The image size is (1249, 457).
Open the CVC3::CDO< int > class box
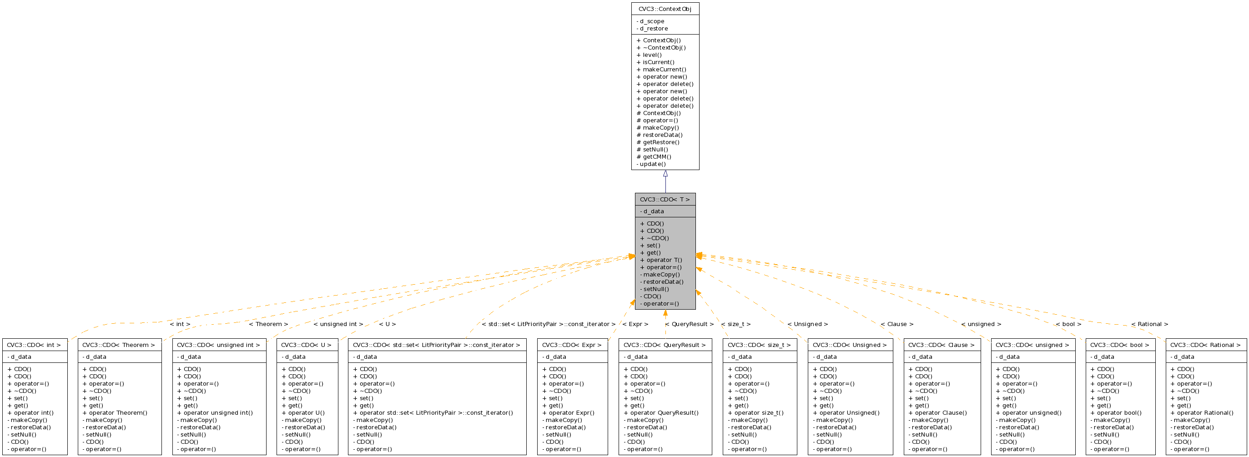coord(34,345)
